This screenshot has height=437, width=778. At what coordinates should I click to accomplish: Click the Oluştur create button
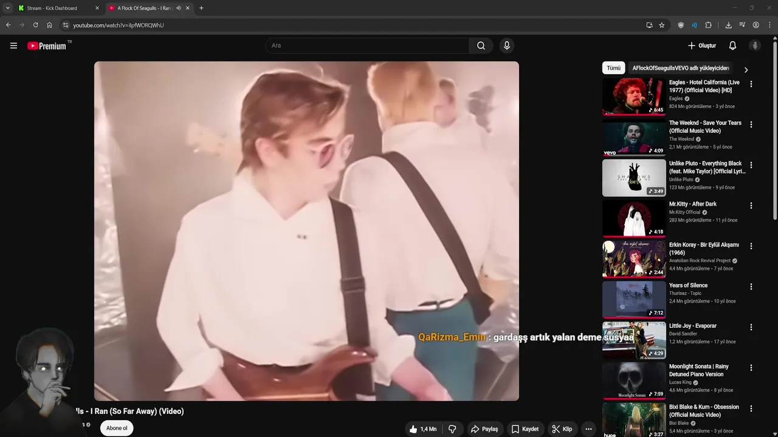click(701, 46)
